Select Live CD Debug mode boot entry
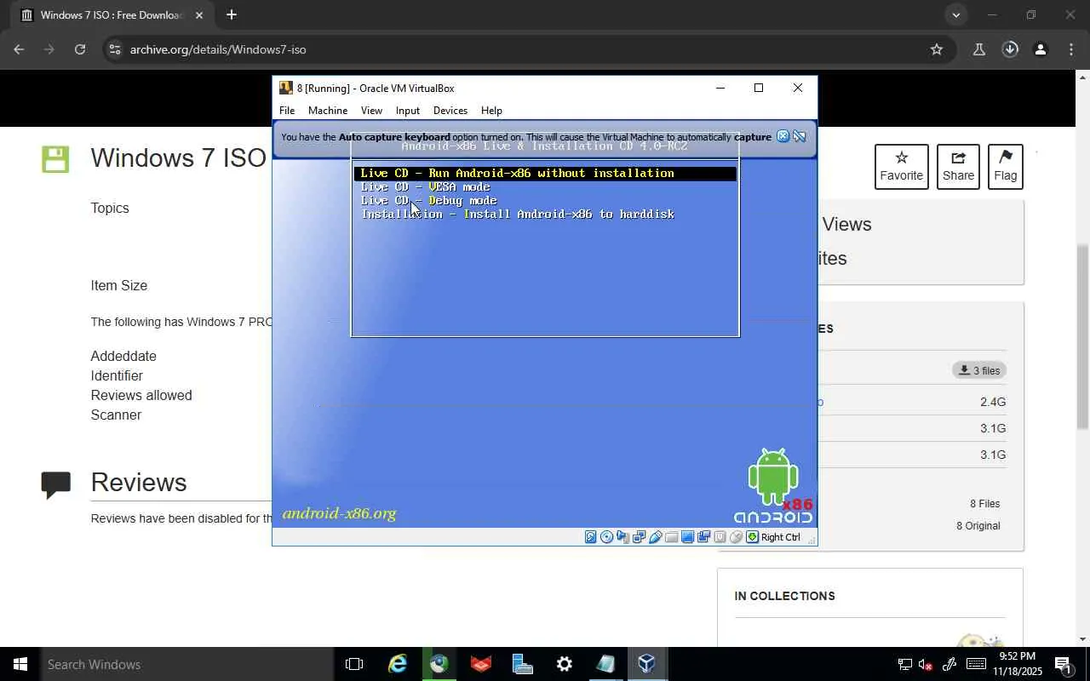Viewport: 1090px width, 681px height. point(429,201)
